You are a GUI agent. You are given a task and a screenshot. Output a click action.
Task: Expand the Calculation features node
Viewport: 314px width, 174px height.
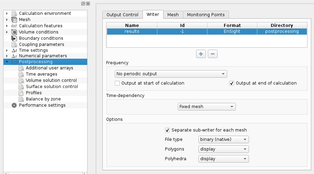click(x=7, y=26)
